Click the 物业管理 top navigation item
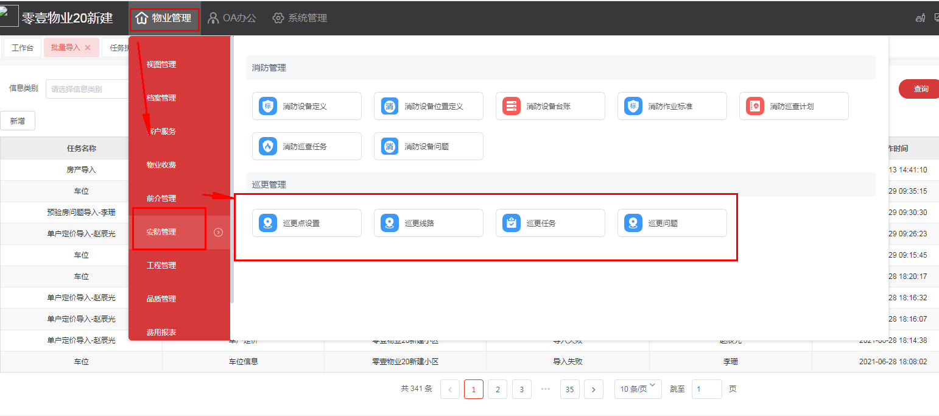Screen dimensions: 939x416 click(164, 18)
